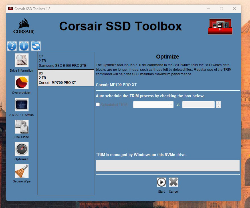Select the D:\ Corsair MP700 PRO XT drive
Screen dimensions: 250x208
(66, 78)
